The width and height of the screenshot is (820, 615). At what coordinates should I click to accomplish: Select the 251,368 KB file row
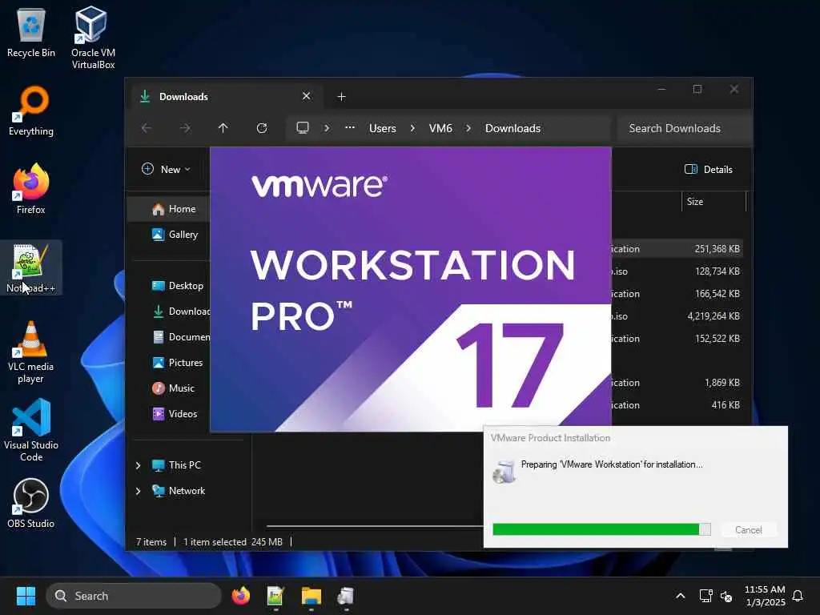pyautogui.click(x=677, y=249)
